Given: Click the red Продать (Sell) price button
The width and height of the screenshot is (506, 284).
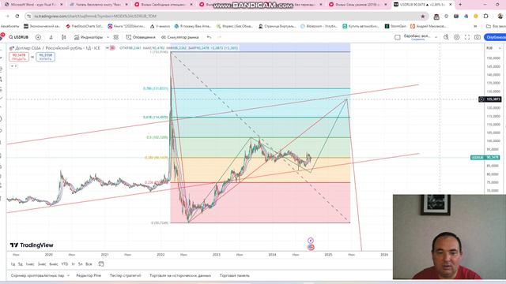Looking at the screenshot, I should pyautogui.click(x=19, y=57).
